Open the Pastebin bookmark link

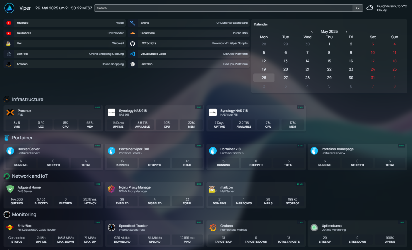[189, 64]
